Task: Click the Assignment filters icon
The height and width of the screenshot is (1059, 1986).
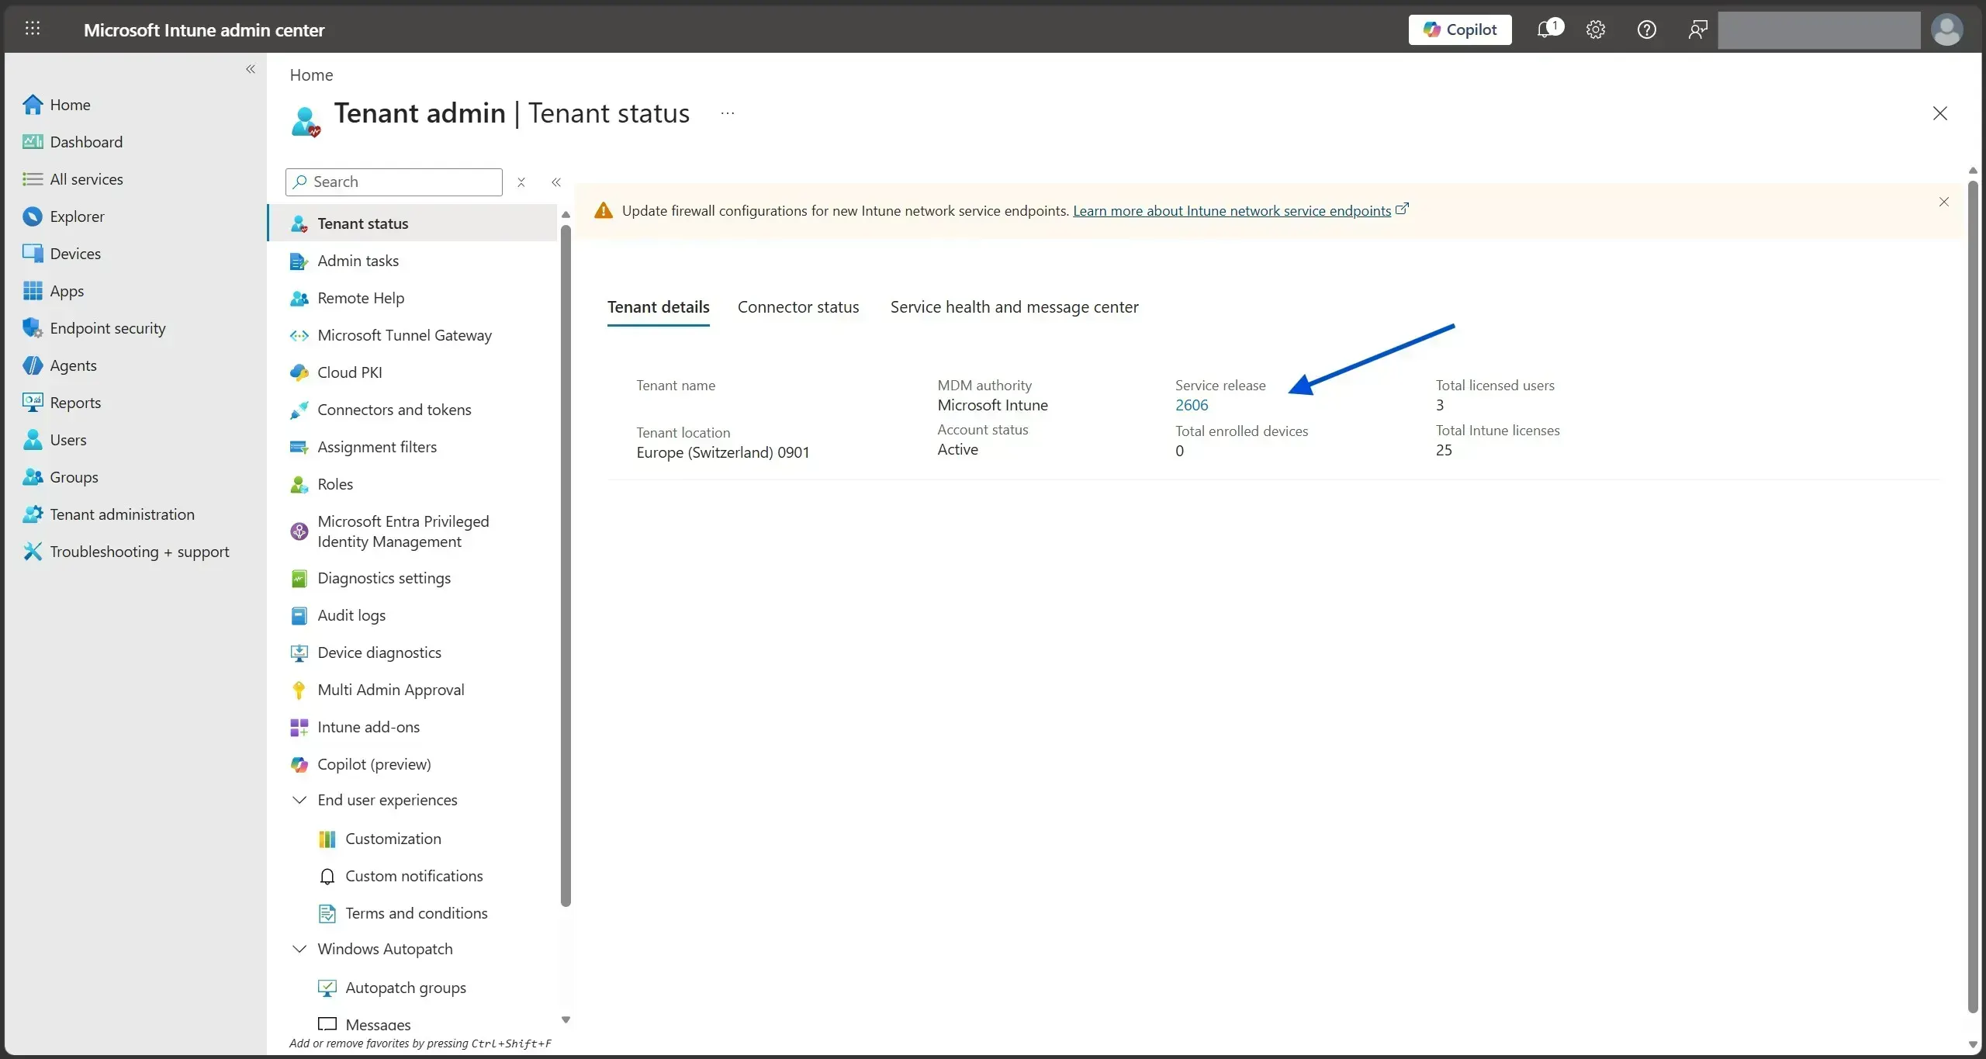Action: (x=299, y=448)
